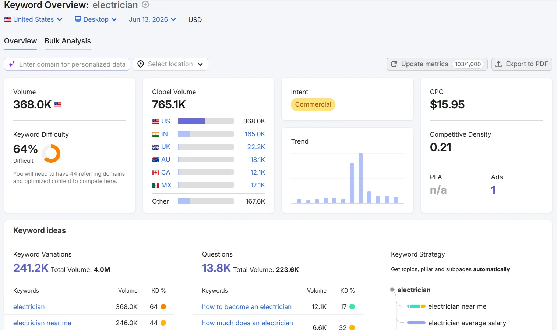Click the Update metrics button

pos(437,64)
